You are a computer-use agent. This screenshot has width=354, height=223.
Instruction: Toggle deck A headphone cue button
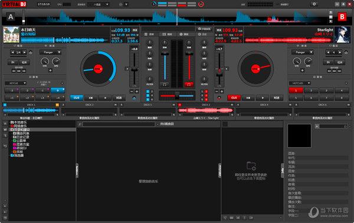point(165,85)
